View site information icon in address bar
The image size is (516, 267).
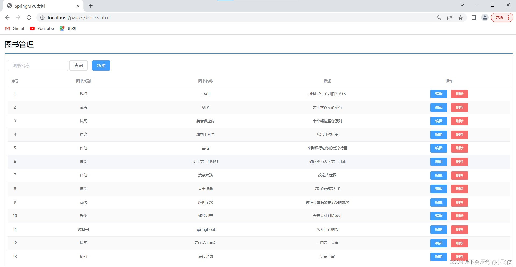click(42, 17)
